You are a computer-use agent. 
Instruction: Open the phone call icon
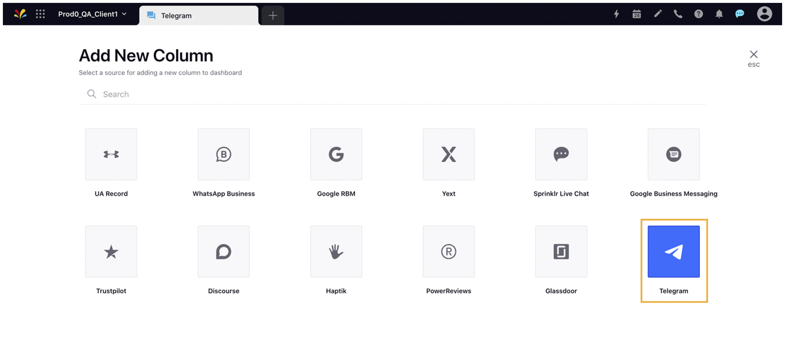[x=678, y=14]
